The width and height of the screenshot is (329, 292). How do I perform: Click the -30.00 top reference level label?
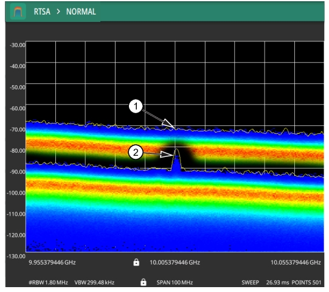click(x=18, y=45)
